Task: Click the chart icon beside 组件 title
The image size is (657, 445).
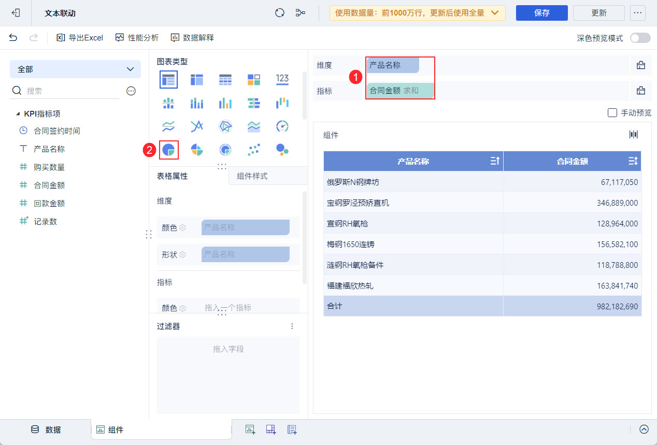Action: pyautogui.click(x=634, y=135)
